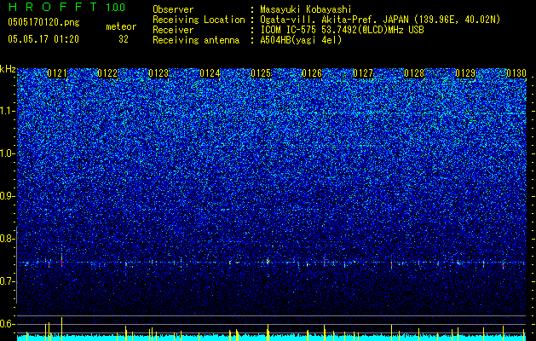536x341 pixels.
Task: Click the 0.8 frequency axis label
Action: 7,239
